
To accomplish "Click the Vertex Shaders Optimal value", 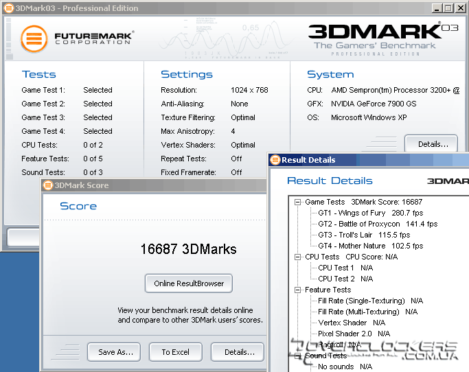I will coord(243,145).
